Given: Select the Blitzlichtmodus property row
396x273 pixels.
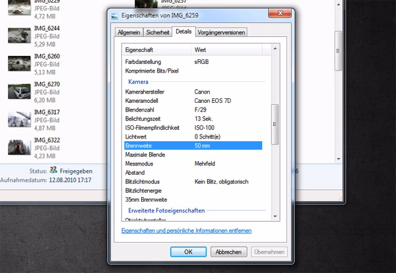Looking at the screenshot, I should (193, 181).
